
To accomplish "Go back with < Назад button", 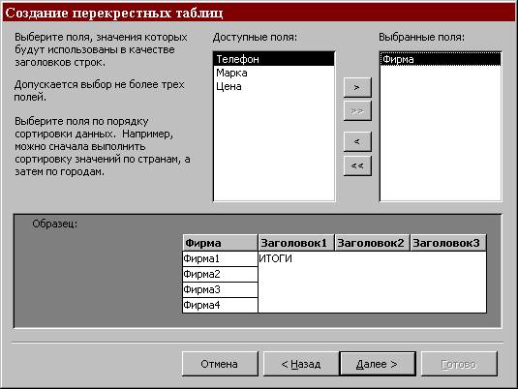I will [301, 364].
